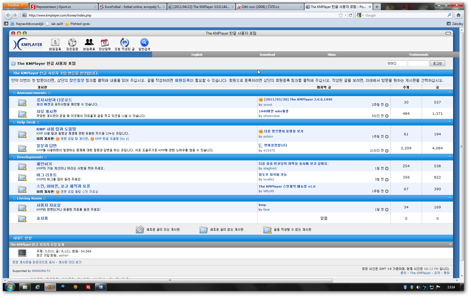Click folder icon beside 휴지통
The image size is (469, 296).
click(x=22, y=219)
